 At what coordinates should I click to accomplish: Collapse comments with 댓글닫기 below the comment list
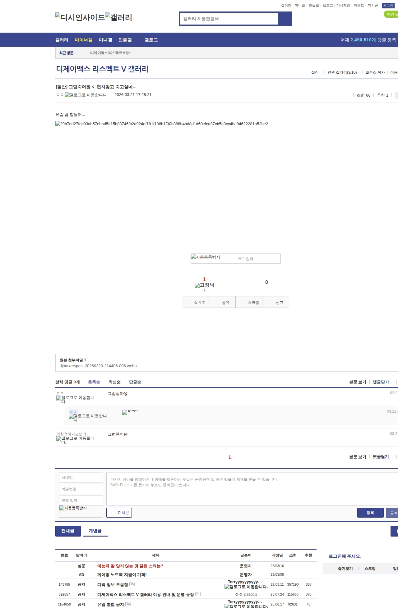(x=381, y=457)
